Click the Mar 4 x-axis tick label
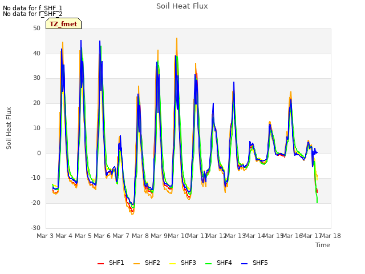 [x=64, y=236]
